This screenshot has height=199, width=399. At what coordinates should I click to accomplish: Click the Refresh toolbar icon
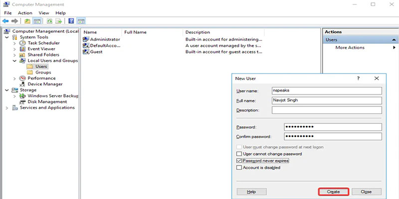pyautogui.click(x=50, y=21)
